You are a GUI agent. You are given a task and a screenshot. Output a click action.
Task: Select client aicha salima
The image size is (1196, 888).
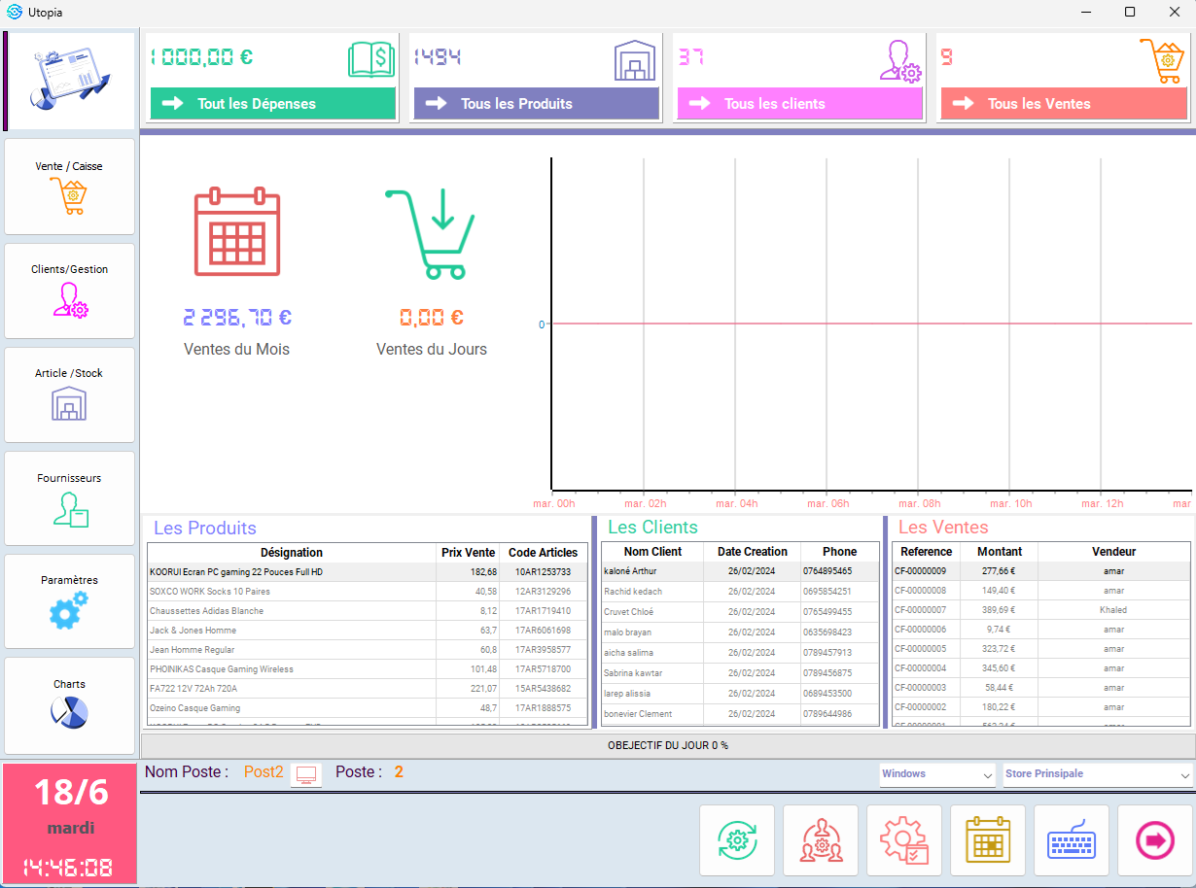(x=740, y=653)
